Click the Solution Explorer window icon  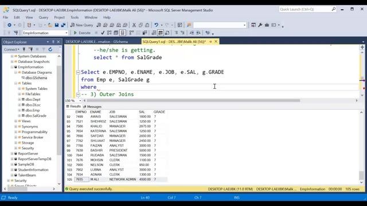253,25
